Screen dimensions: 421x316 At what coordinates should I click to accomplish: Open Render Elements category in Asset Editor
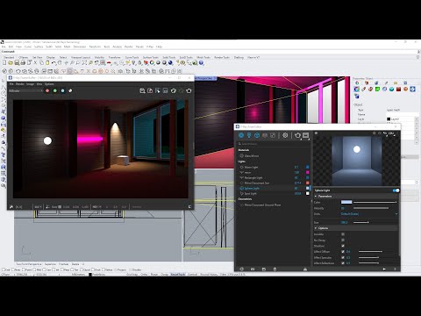pyautogui.click(x=265, y=135)
